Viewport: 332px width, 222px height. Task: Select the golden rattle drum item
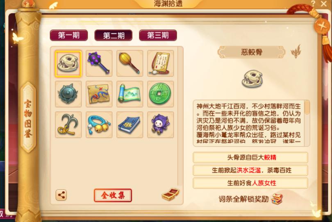point(130,63)
